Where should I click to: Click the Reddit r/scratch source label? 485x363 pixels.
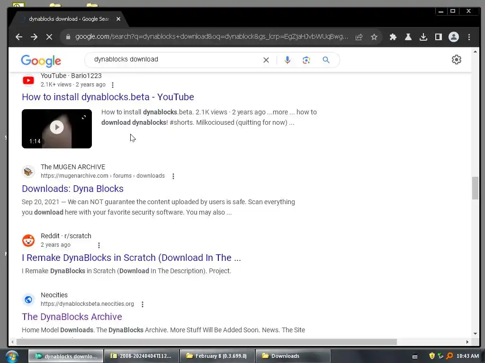(x=66, y=236)
